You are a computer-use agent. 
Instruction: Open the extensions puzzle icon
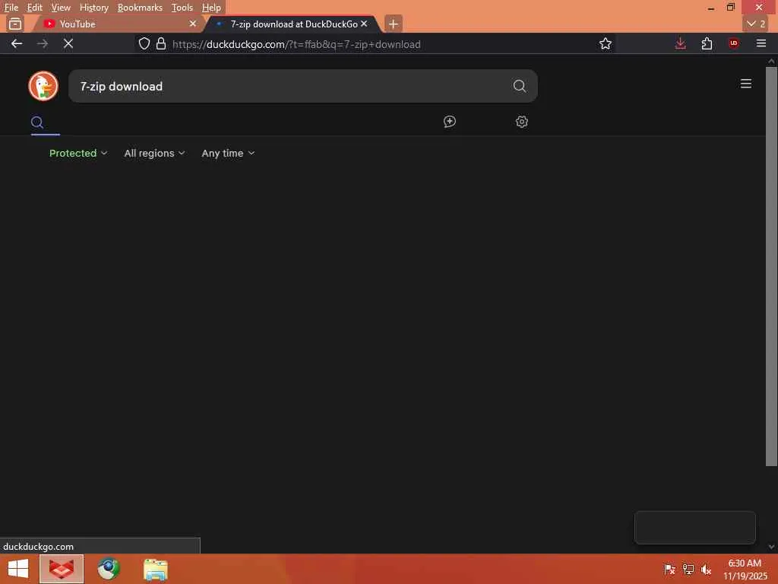click(707, 43)
